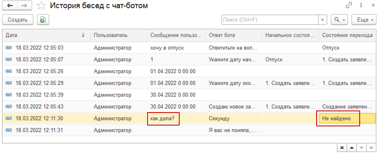
Task: Jump to first record with top arrow
Action: tap(342, 147)
